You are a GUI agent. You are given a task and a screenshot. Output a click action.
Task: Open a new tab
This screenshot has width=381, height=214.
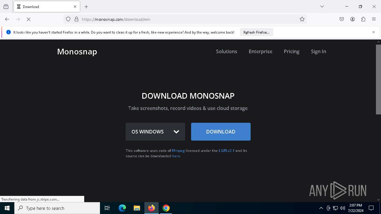86,7
